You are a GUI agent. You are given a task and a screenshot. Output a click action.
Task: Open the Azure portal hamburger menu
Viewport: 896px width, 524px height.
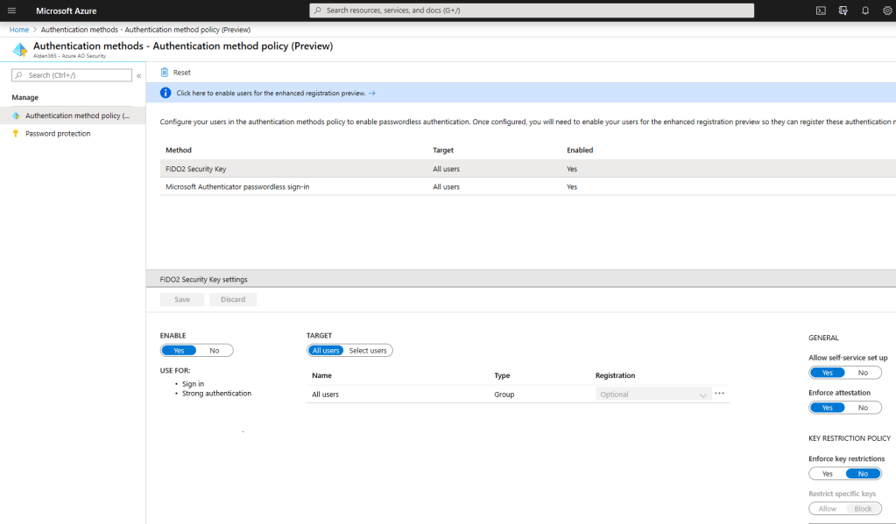pyautogui.click(x=12, y=10)
